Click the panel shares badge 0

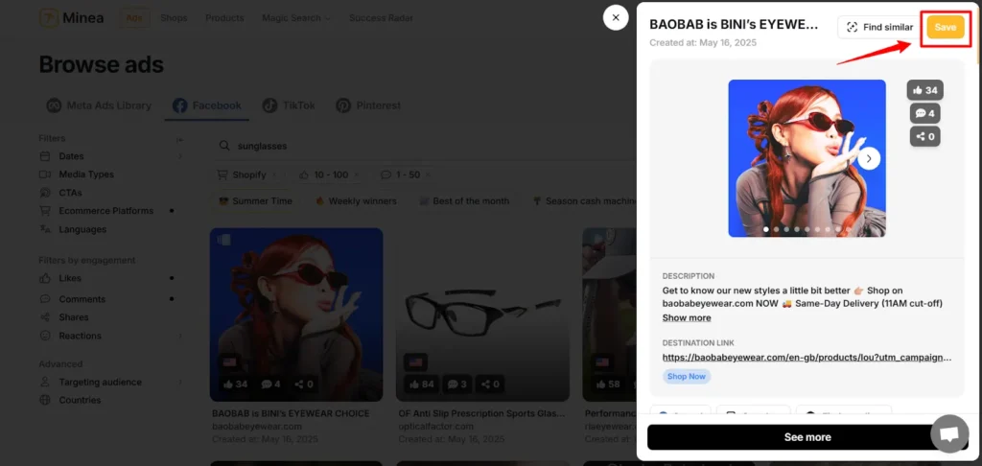click(x=925, y=136)
